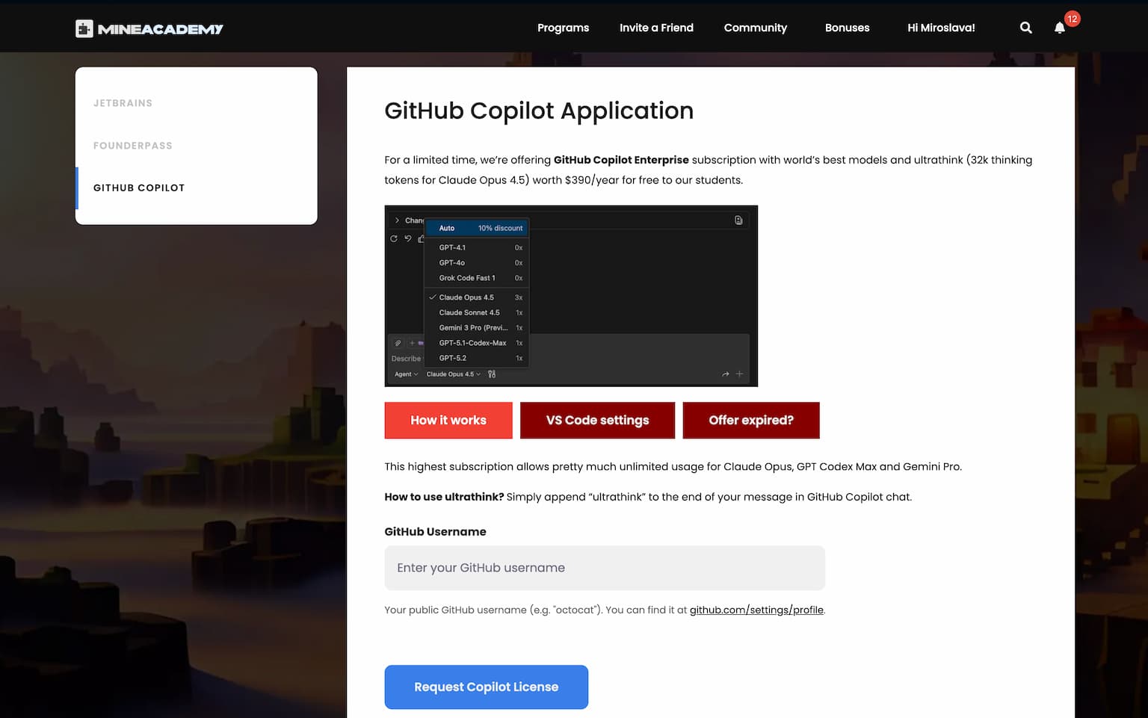1148x718 pixels.
Task: Open the notifications bell icon
Action: [x=1059, y=28]
